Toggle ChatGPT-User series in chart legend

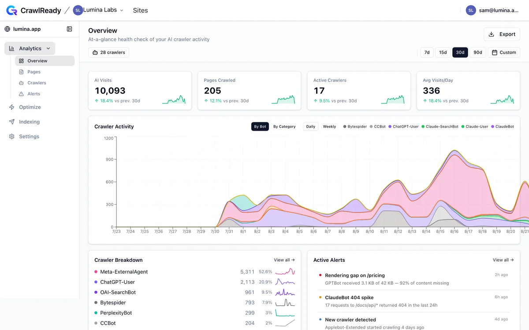click(403, 126)
